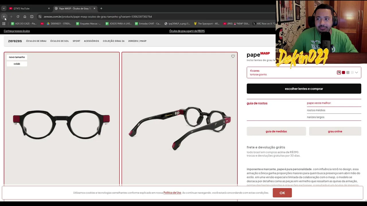Click the 'colab' tag

coord(17,64)
